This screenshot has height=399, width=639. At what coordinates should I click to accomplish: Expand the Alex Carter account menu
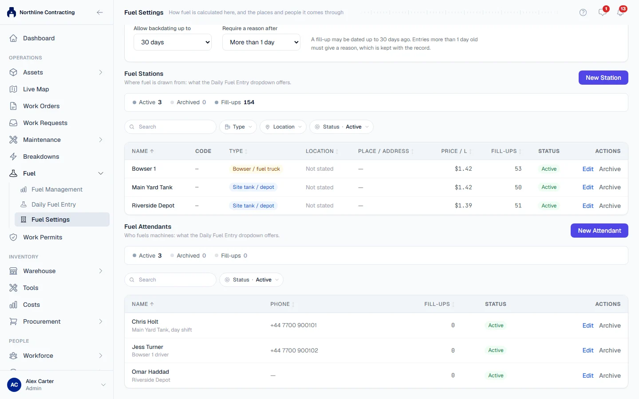[103, 385]
